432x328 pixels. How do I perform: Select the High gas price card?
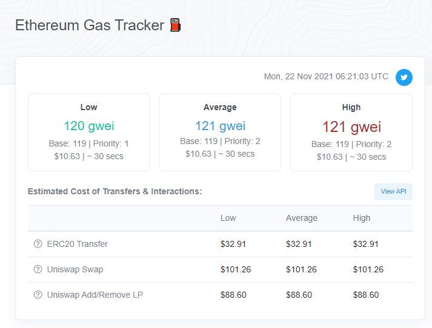tap(351, 132)
